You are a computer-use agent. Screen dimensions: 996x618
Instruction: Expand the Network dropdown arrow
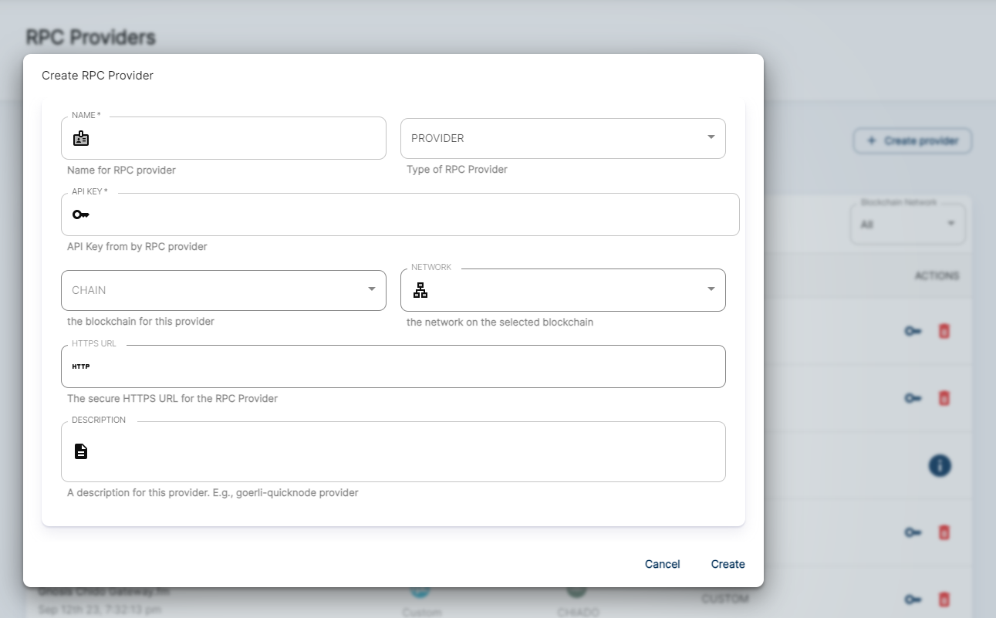pos(711,289)
